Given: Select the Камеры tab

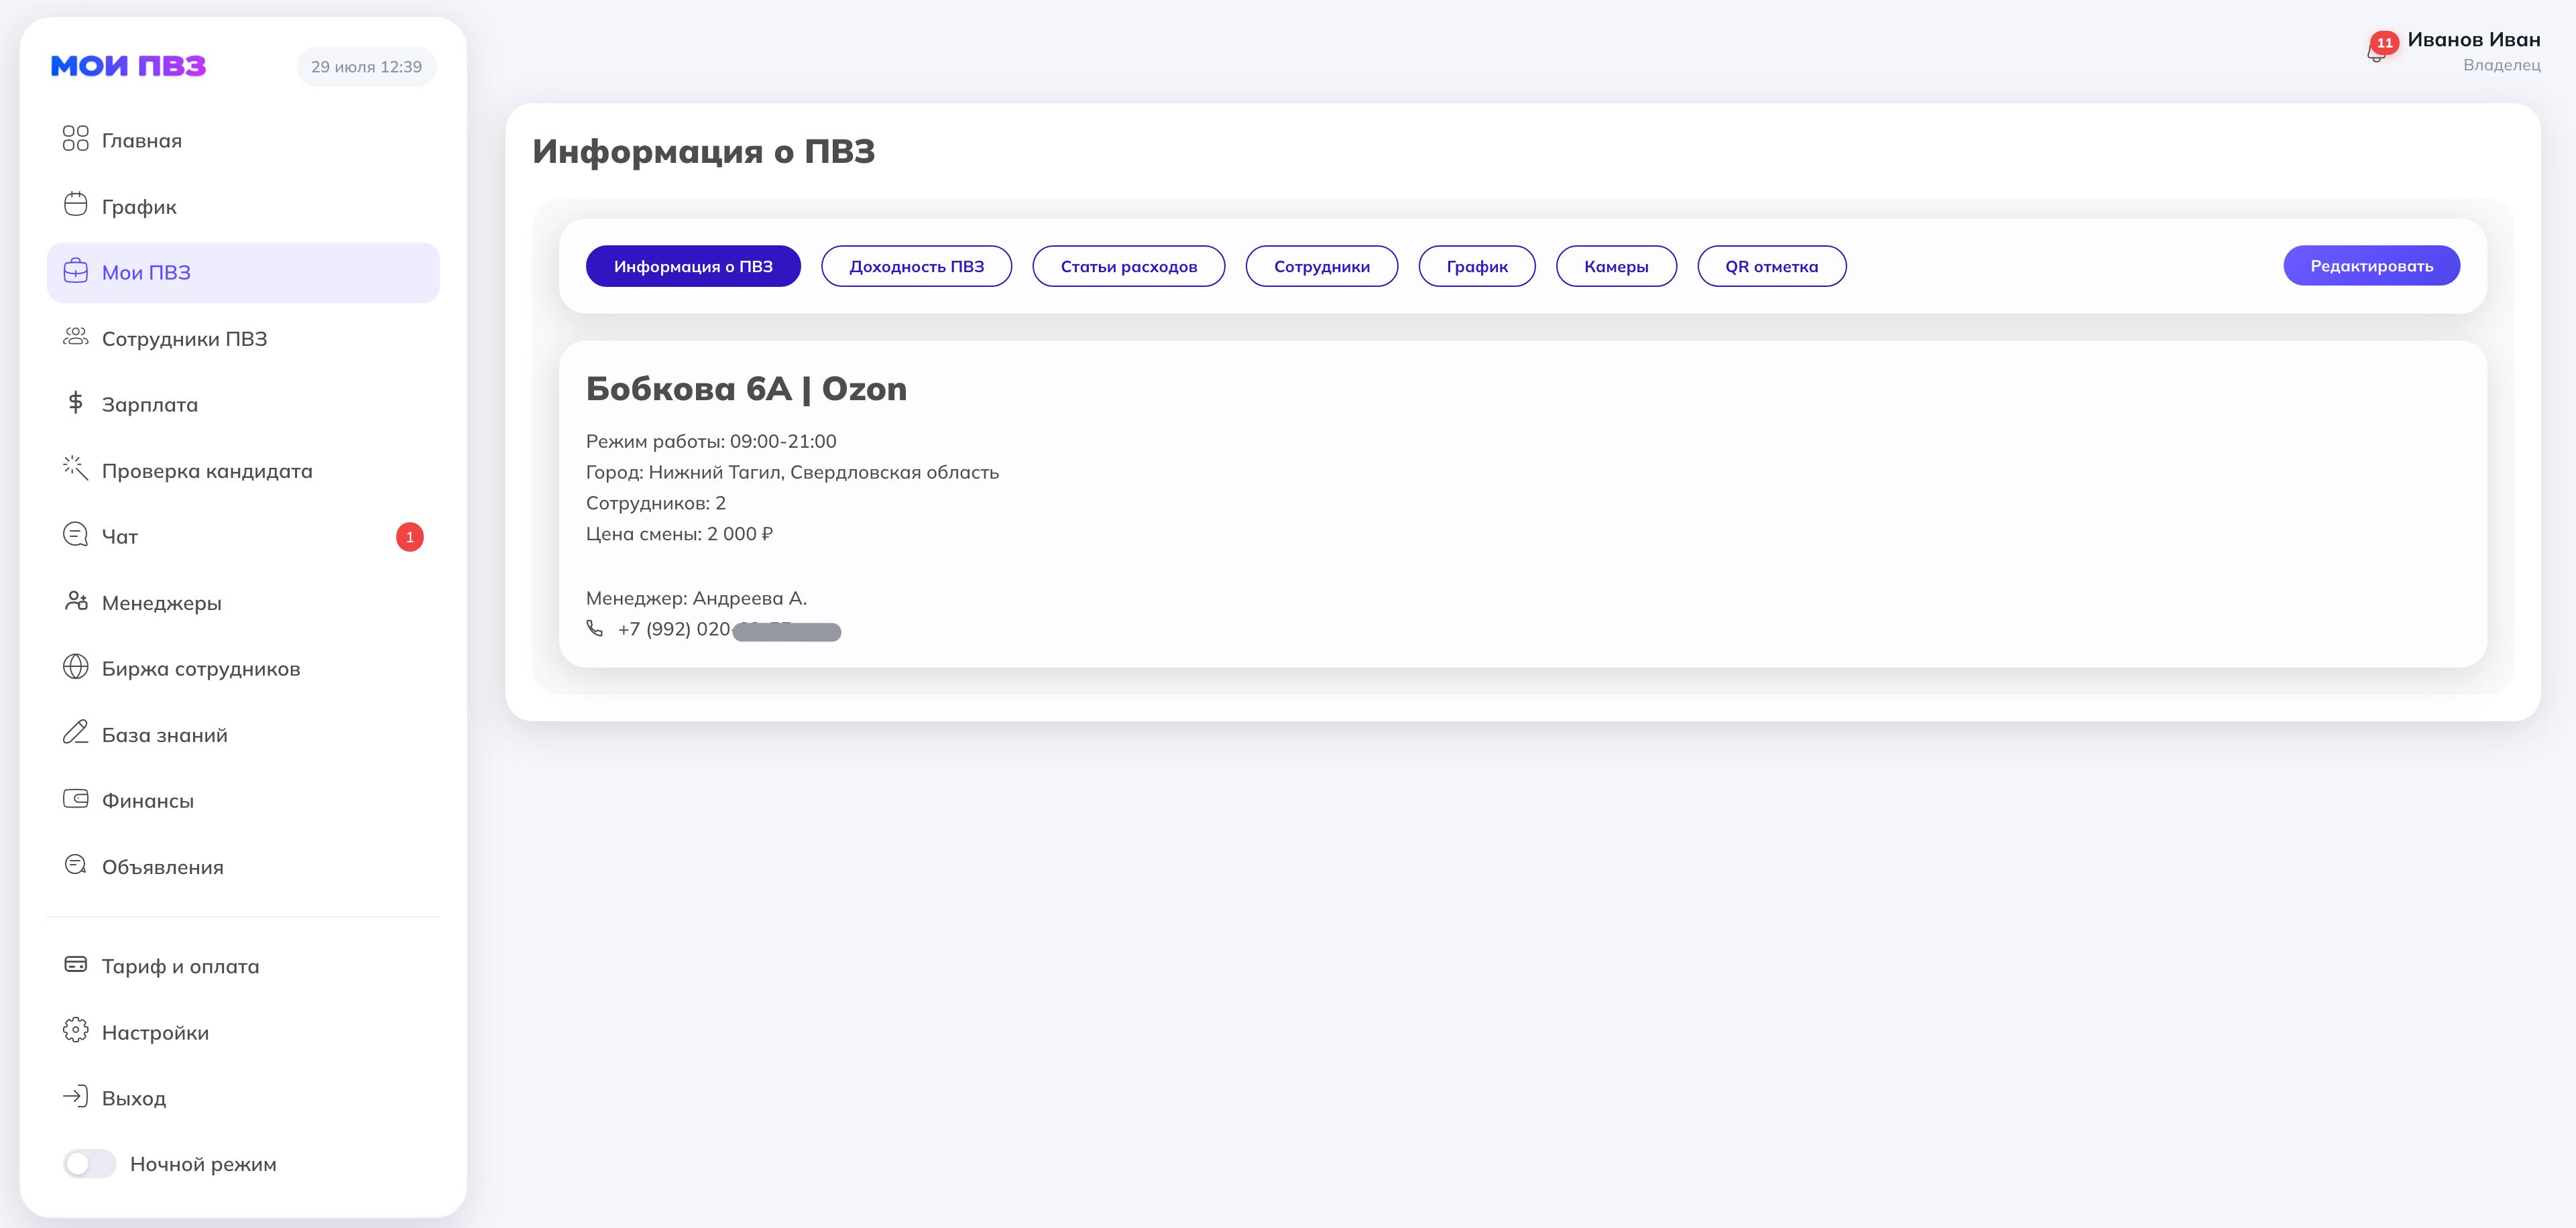Looking at the screenshot, I should 1616,266.
